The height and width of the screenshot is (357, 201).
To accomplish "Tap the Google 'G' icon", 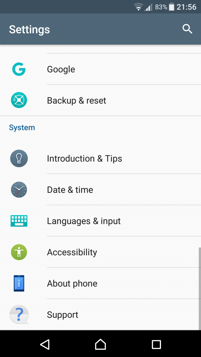I will [x=19, y=69].
